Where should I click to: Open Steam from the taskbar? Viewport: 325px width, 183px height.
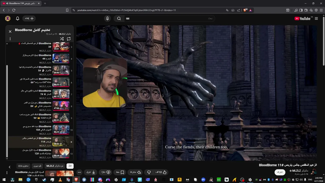pos(44,180)
